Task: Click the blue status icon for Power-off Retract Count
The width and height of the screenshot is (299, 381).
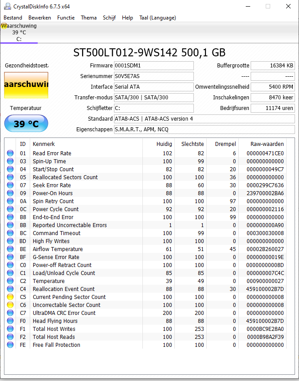Action: 10,265
